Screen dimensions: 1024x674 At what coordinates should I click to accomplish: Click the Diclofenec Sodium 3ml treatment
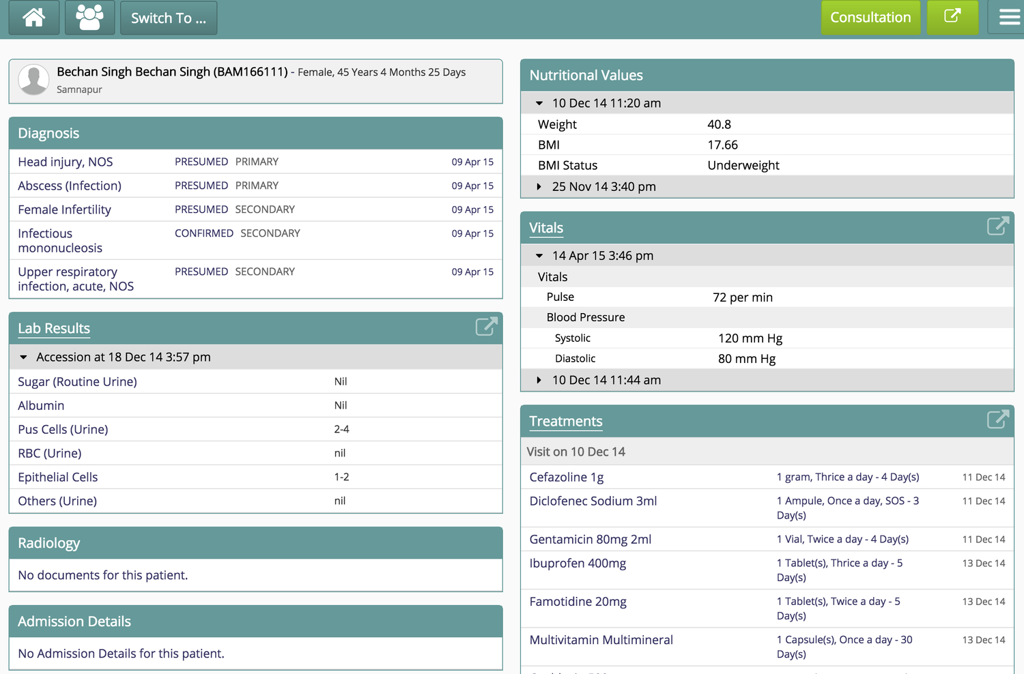(x=593, y=501)
